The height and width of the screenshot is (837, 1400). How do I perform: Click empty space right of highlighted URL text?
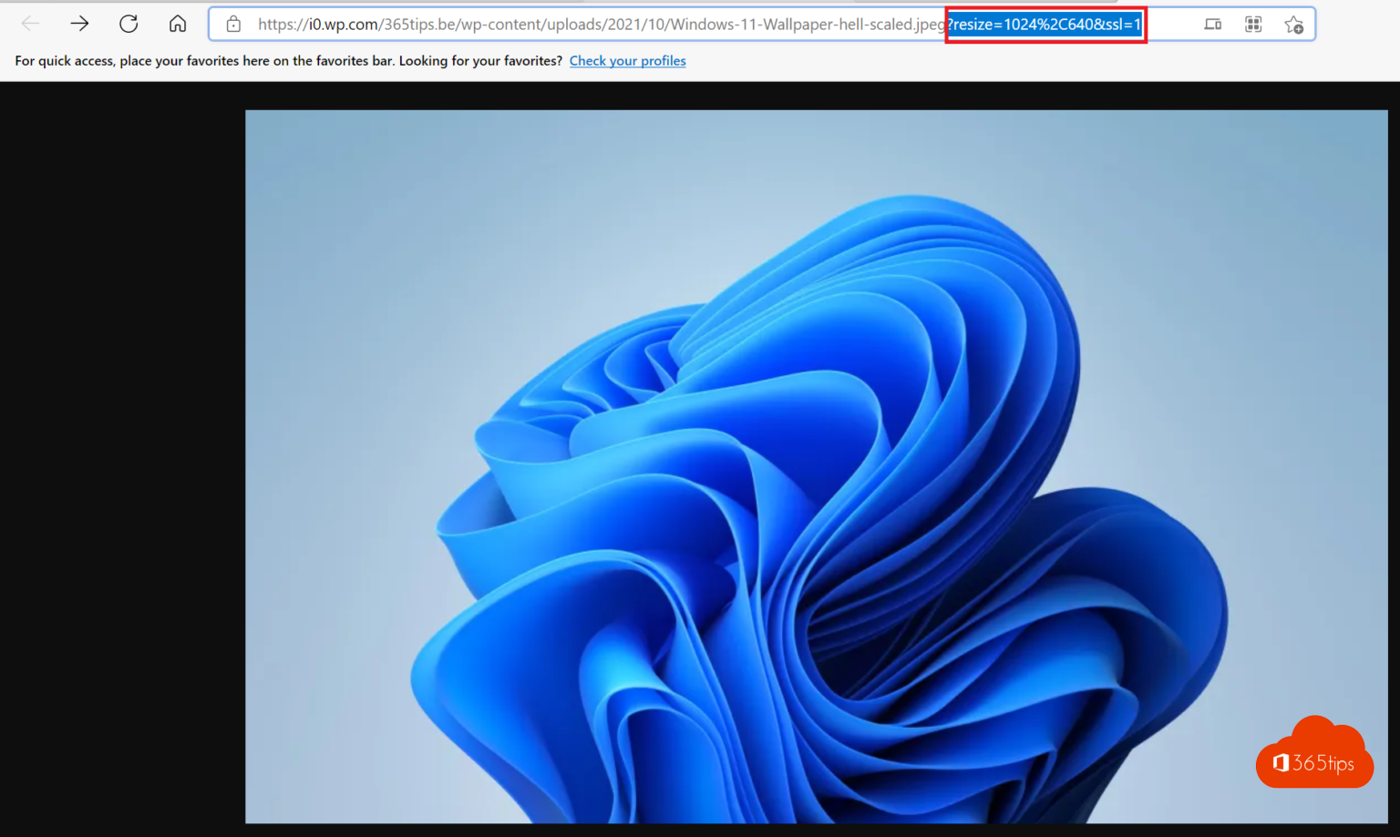[x=1169, y=25]
